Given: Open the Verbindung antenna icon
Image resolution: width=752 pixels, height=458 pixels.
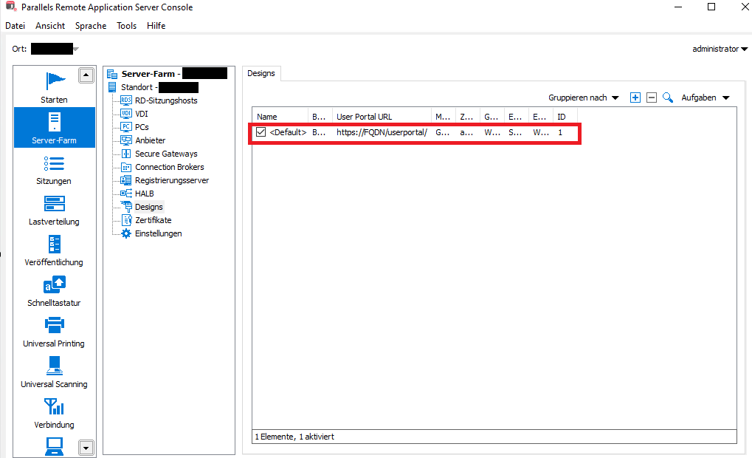Looking at the screenshot, I should click(x=54, y=406).
